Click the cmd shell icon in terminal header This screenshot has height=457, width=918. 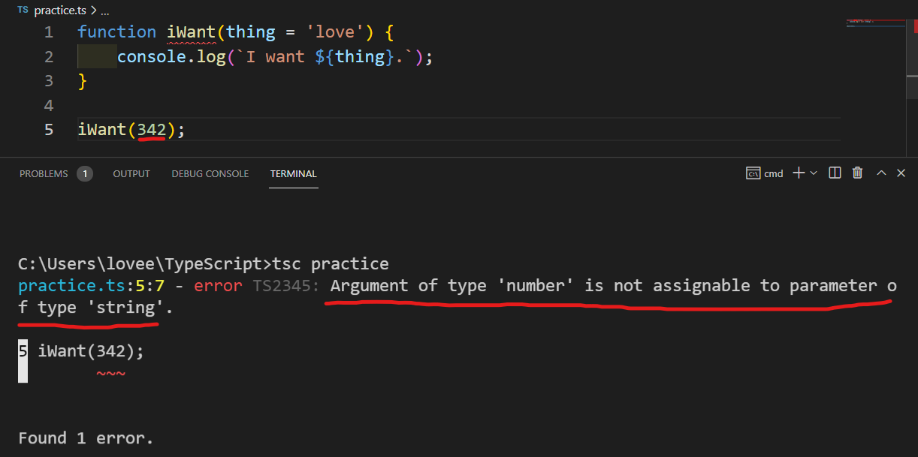(753, 173)
